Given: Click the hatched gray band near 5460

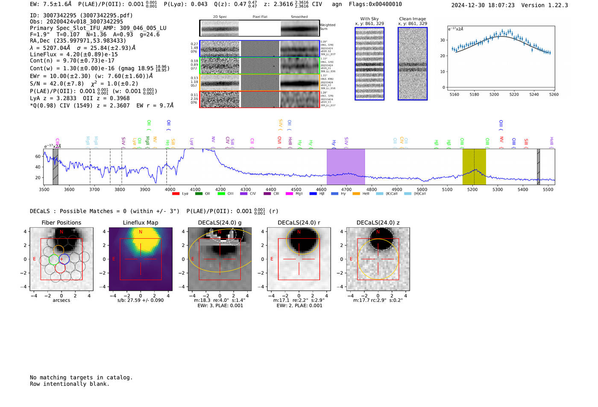Looking at the screenshot, I should tap(538, 167).
